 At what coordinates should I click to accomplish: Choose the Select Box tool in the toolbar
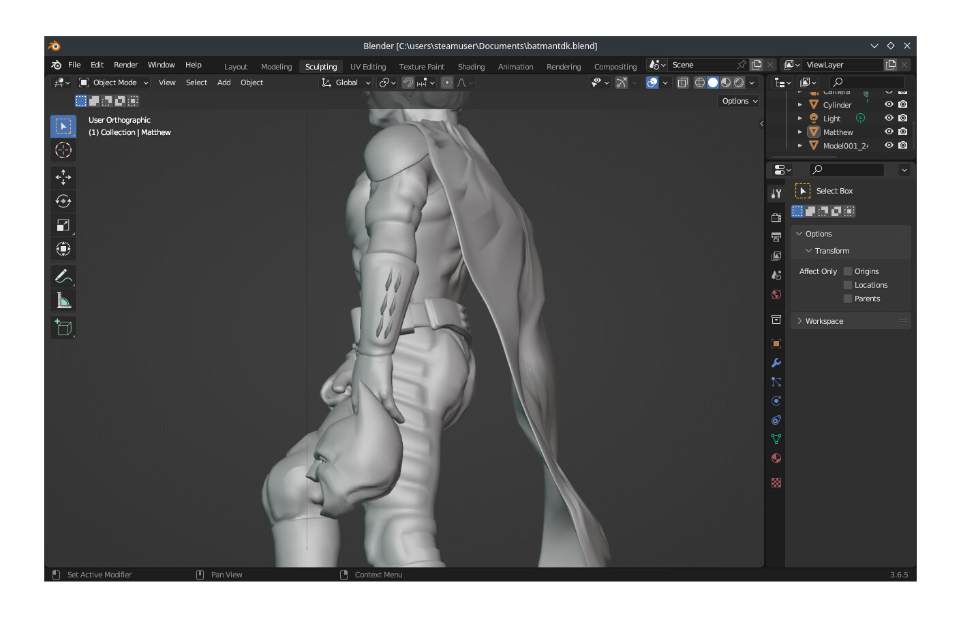(x=63, y=126)
